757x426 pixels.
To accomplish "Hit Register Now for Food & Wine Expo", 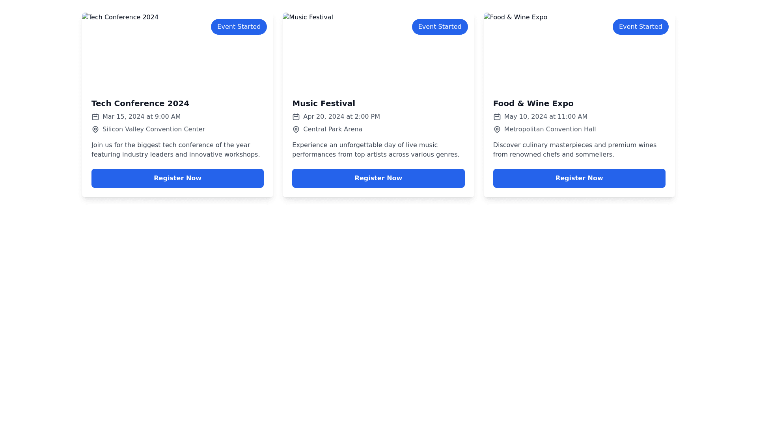I will tap(579, 178).
